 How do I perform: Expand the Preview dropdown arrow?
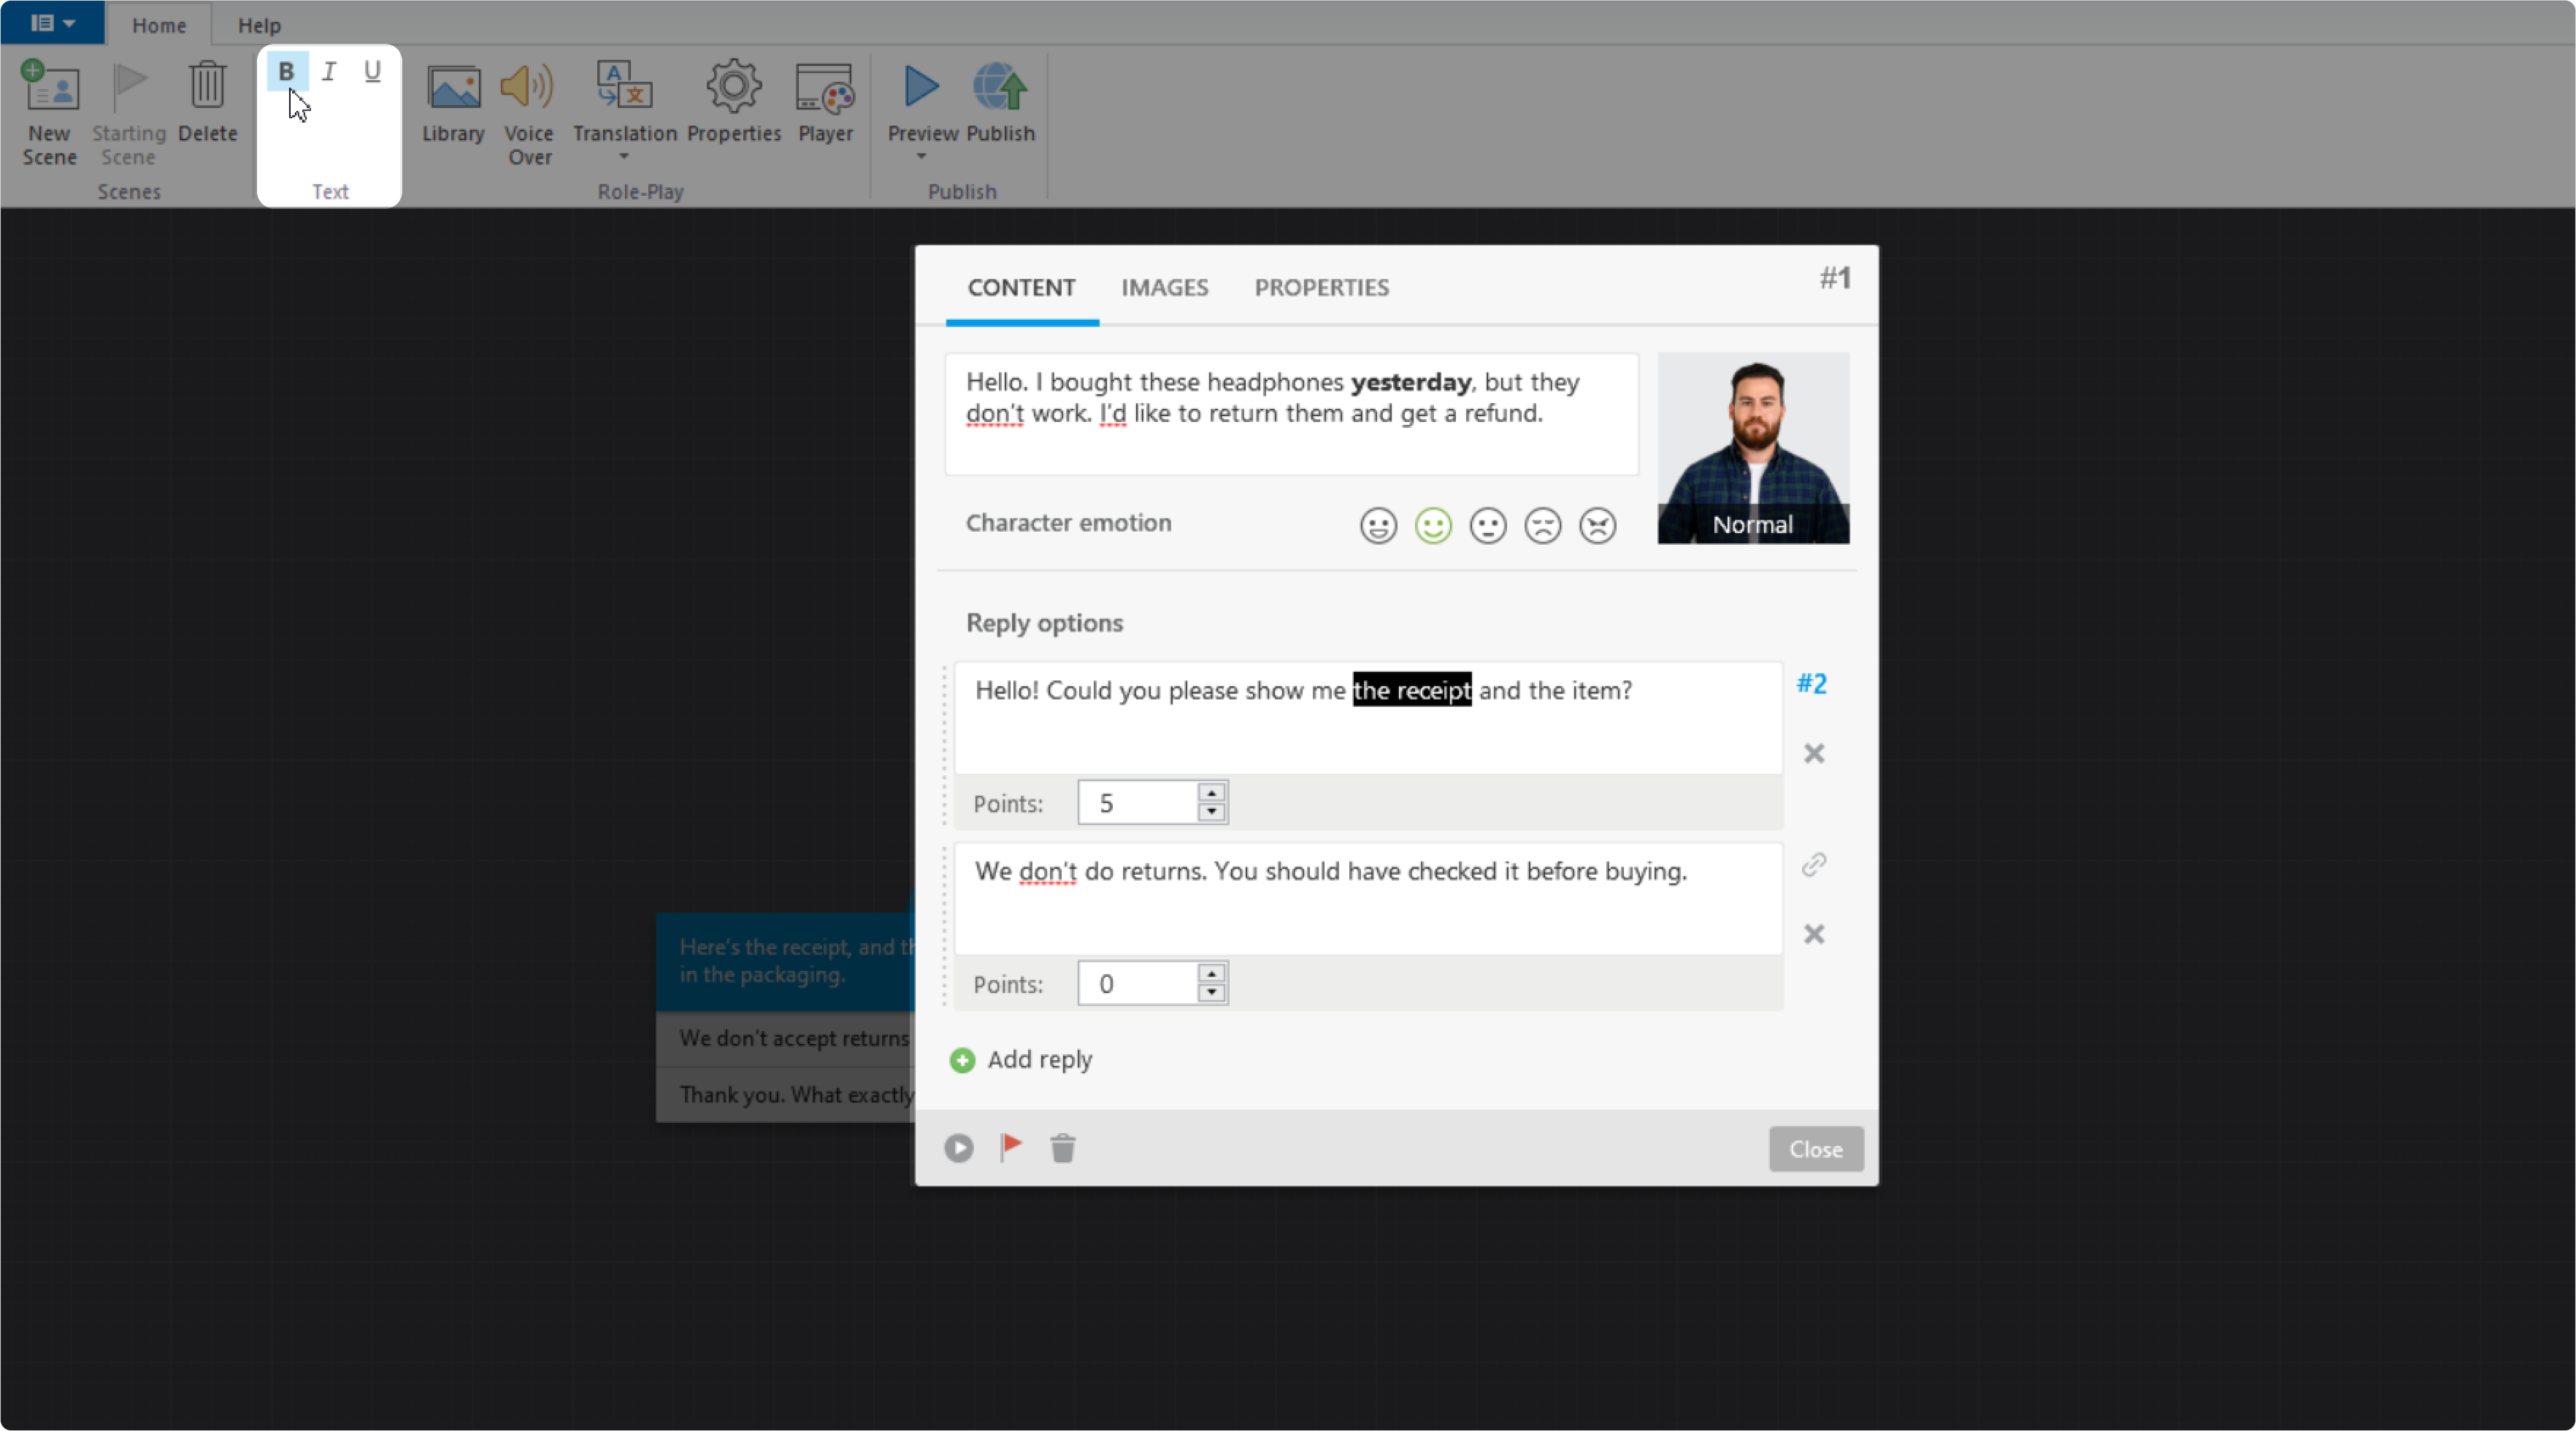[922, 156]
